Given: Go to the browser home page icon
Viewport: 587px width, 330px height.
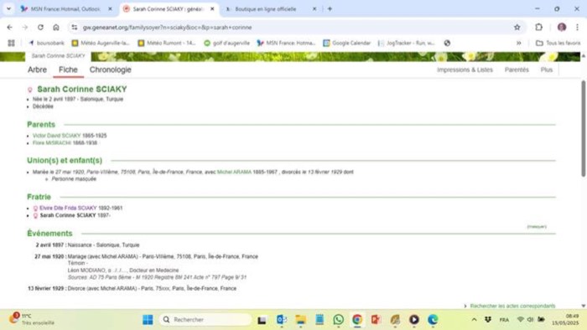Looking at the screenshot, I should pos(56,27).
